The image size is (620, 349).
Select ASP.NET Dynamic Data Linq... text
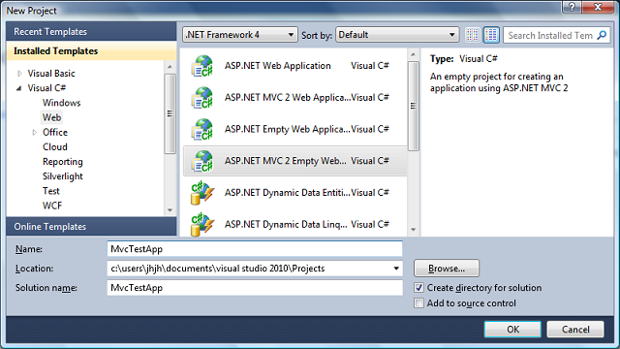pos(286,224)
